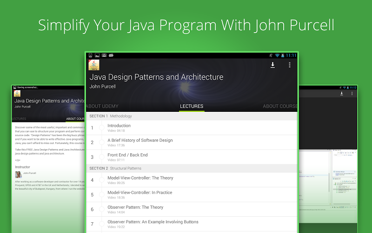372x233 pixels.
Task: Select the LECTURES tab in center screen
Action: click(192, 106)
